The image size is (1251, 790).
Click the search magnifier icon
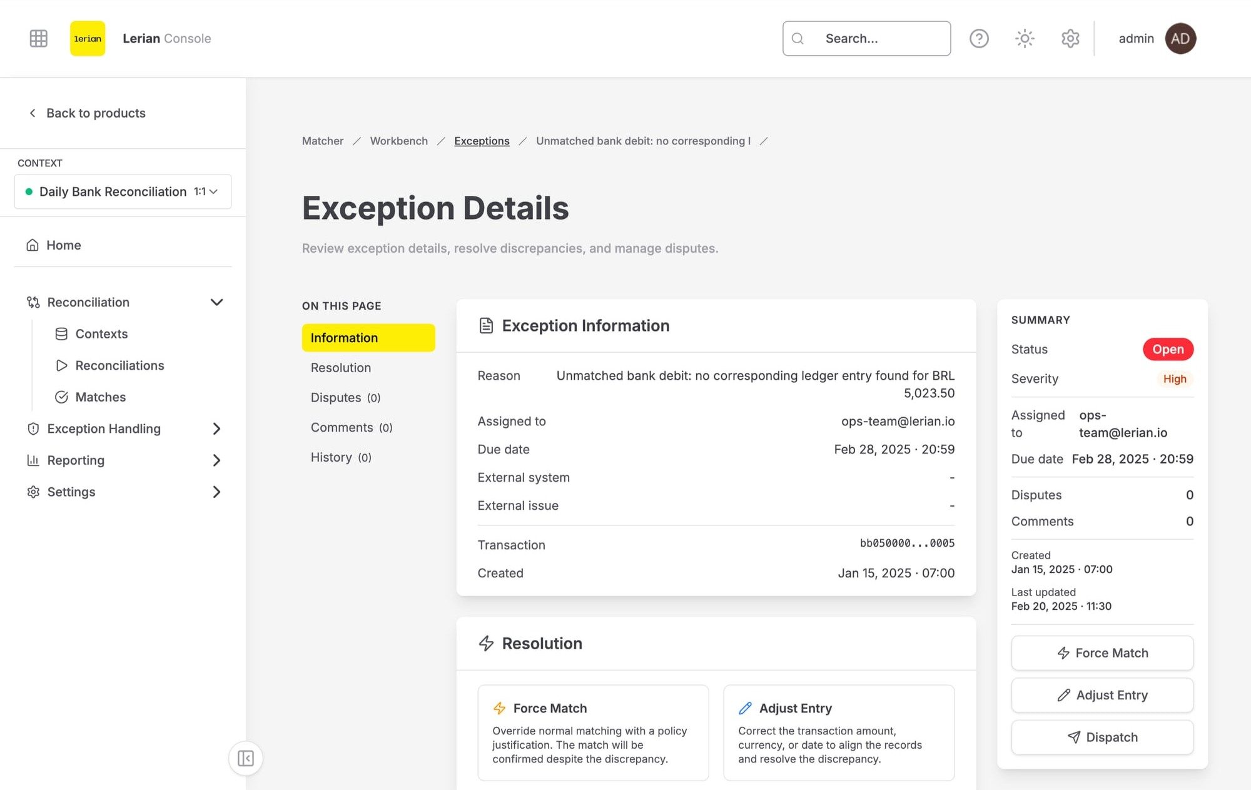tap(798, 39)
